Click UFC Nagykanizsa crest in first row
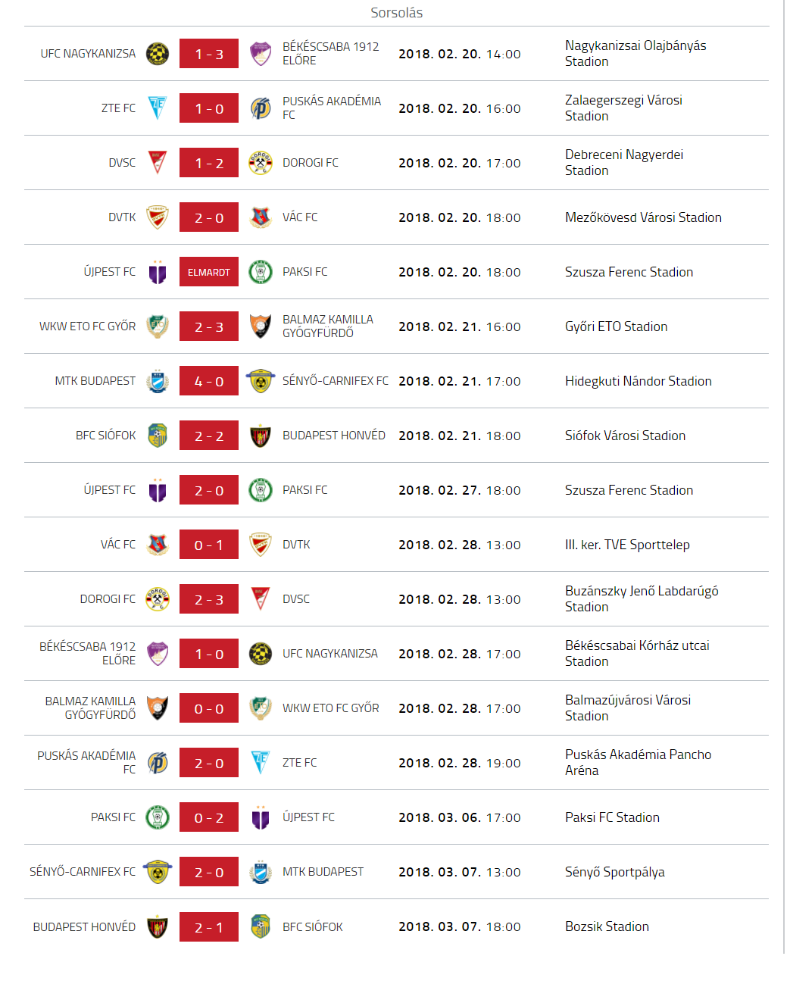 pyautogui.click(x=158, y=54)
